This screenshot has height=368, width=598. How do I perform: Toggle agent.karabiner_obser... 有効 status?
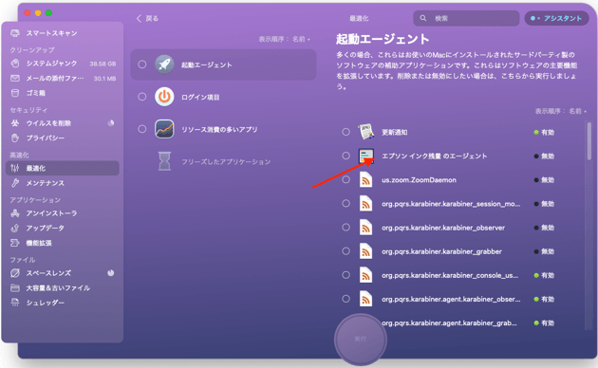pos(544,299)
